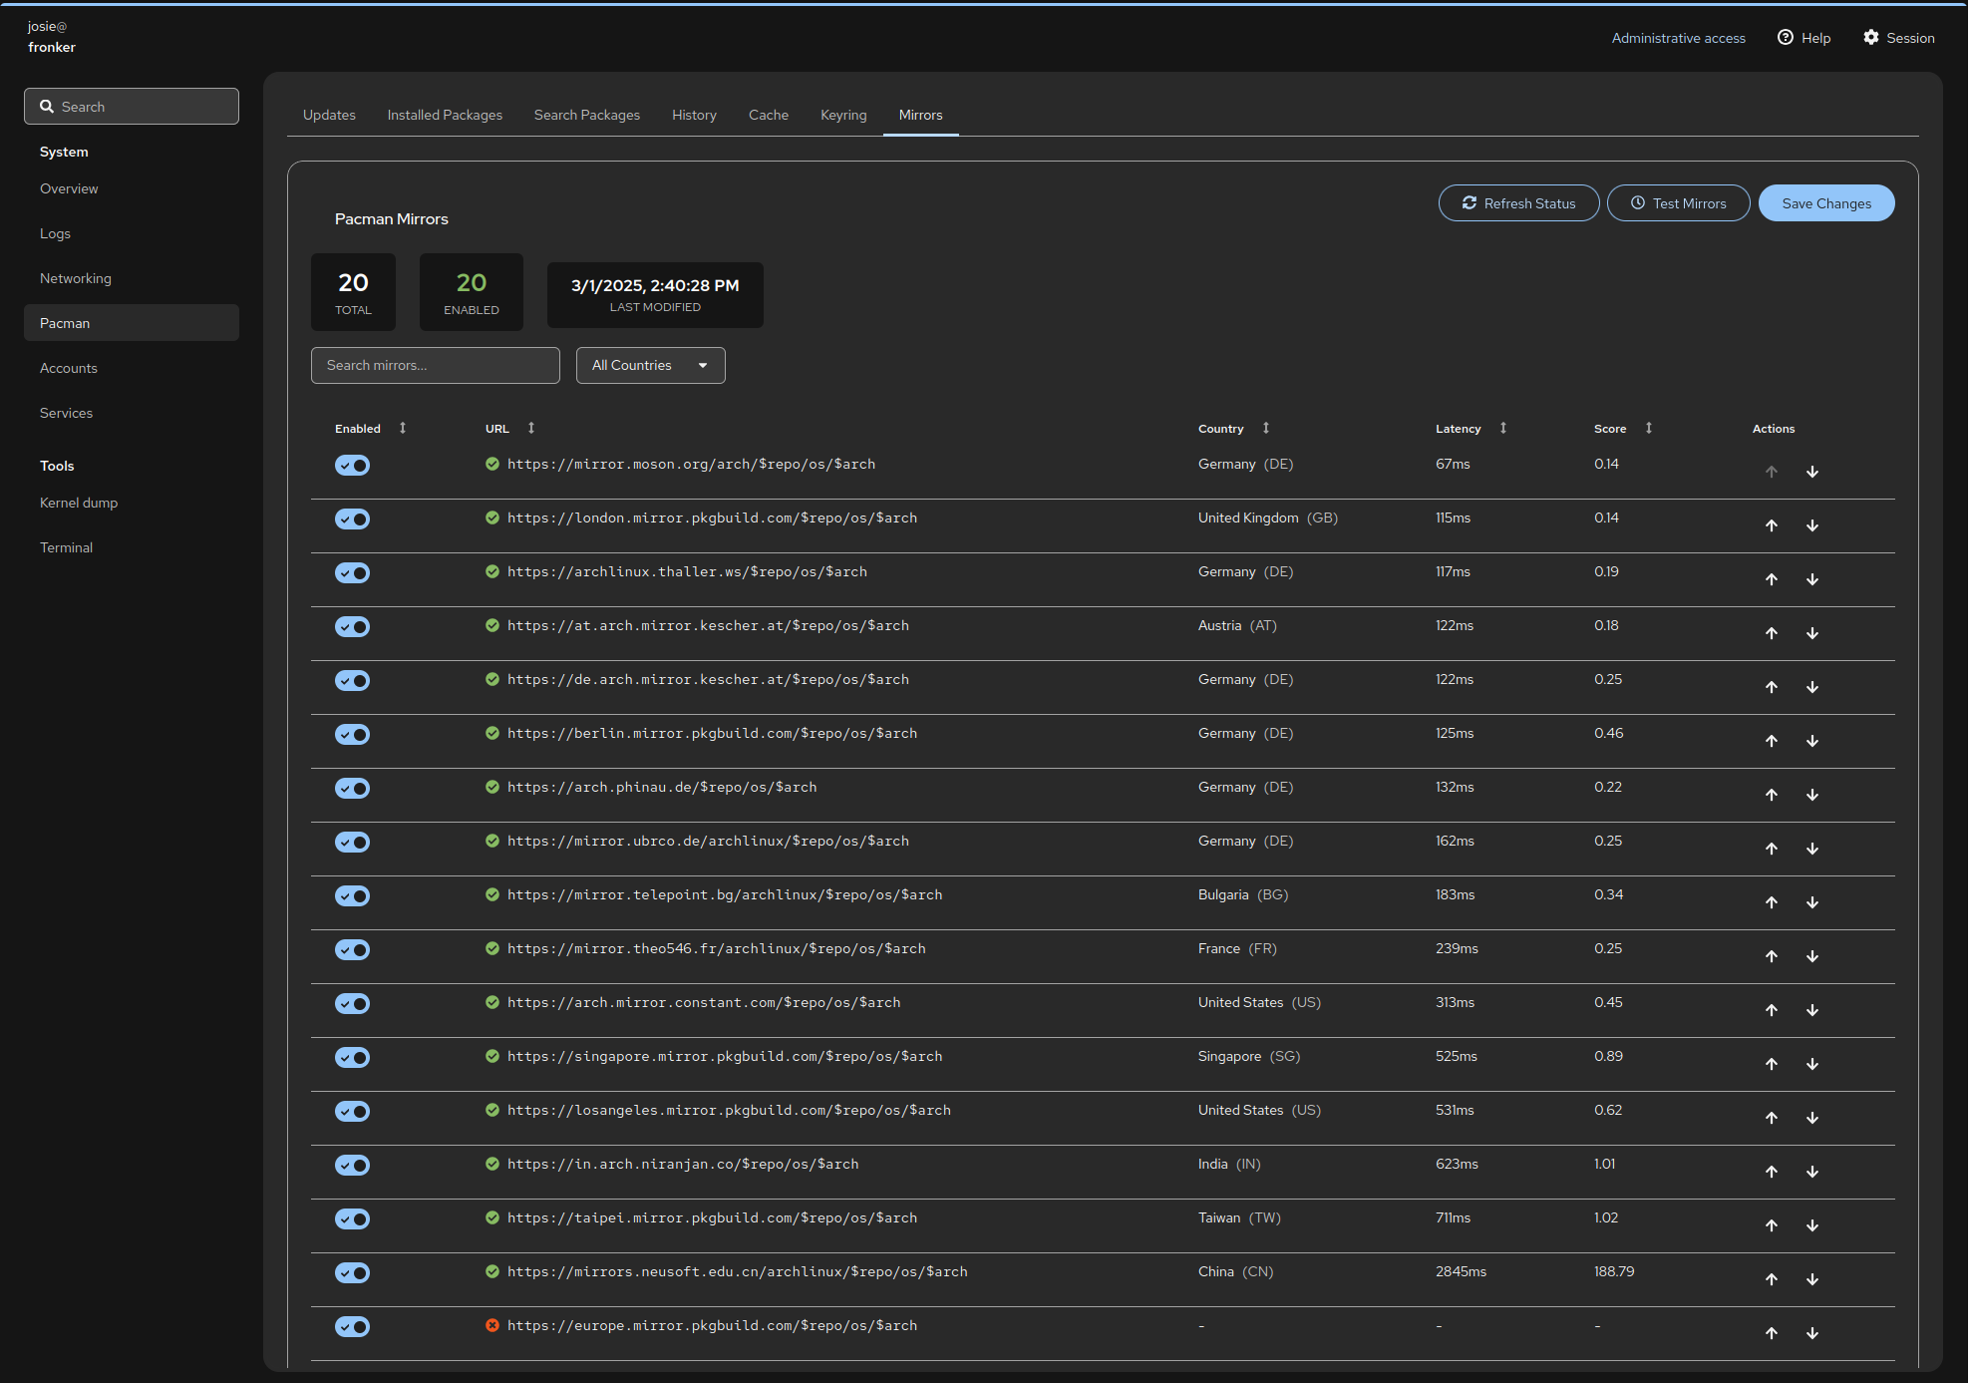Click the Test Mirrors button
The image size is (1968, 1383).
(1678, 203)
